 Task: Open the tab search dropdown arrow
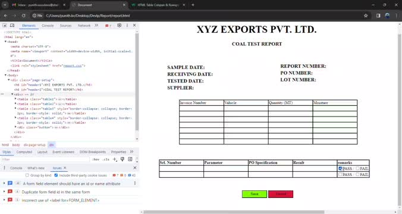point(5,5)
